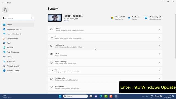Click the Multitasking windows icon
Image resolution: width=176 pixels, height=99 pixels.
tap(51, 87)
